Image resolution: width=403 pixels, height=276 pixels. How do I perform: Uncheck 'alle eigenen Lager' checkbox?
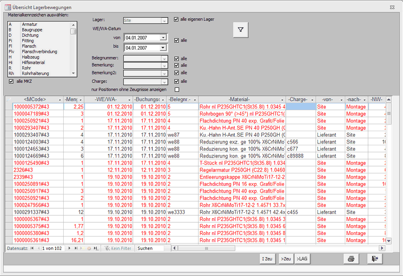pos(176,20)
